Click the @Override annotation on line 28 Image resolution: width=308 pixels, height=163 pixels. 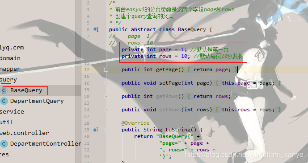[x=135, y=123]
